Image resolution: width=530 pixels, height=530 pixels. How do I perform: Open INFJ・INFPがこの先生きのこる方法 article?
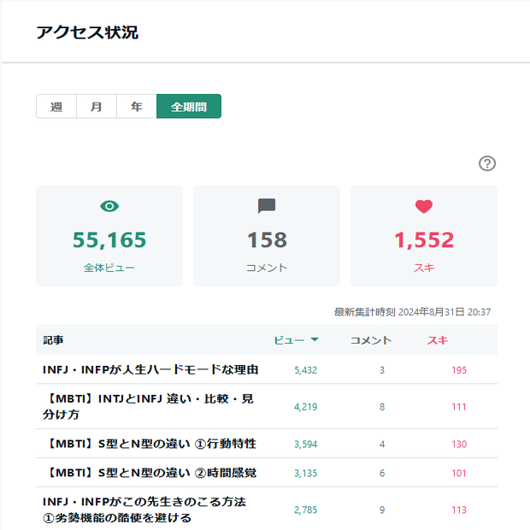(144, 509)
